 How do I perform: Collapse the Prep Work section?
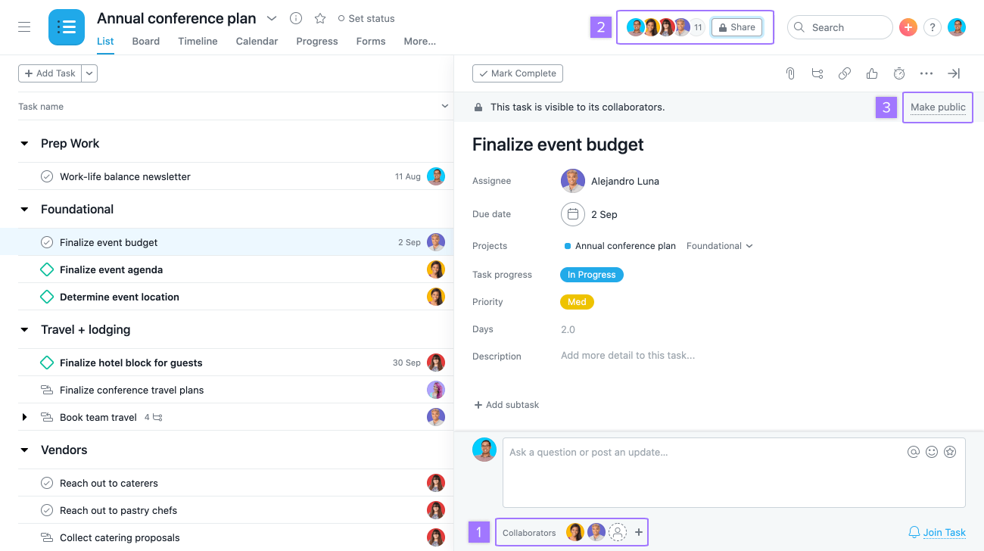(24, 144)
